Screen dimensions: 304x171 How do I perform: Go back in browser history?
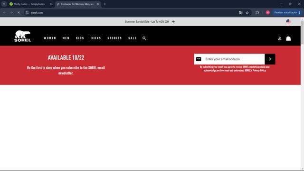point(4,13)
